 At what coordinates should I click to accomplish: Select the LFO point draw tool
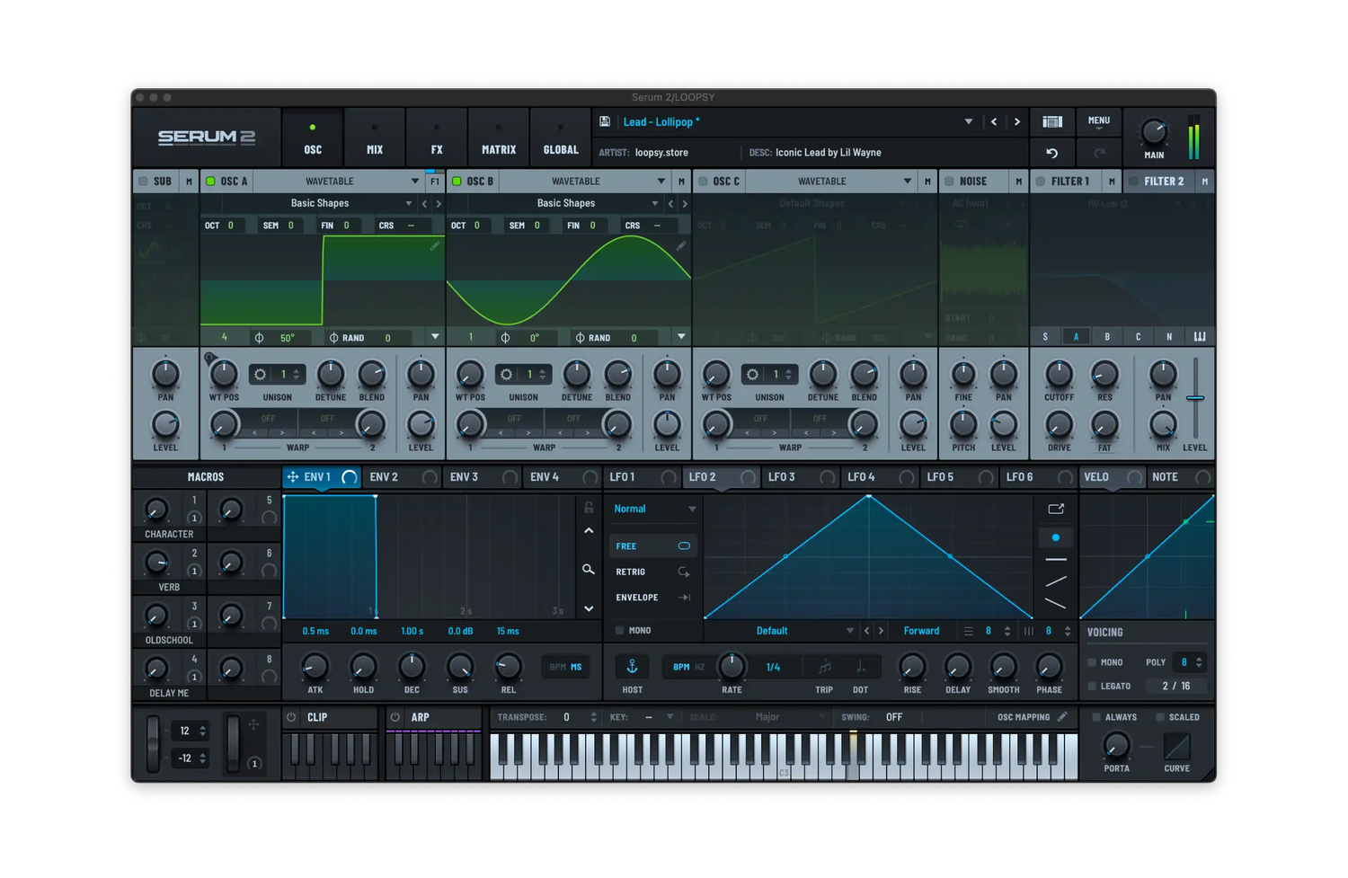(x=1056, y=537)
